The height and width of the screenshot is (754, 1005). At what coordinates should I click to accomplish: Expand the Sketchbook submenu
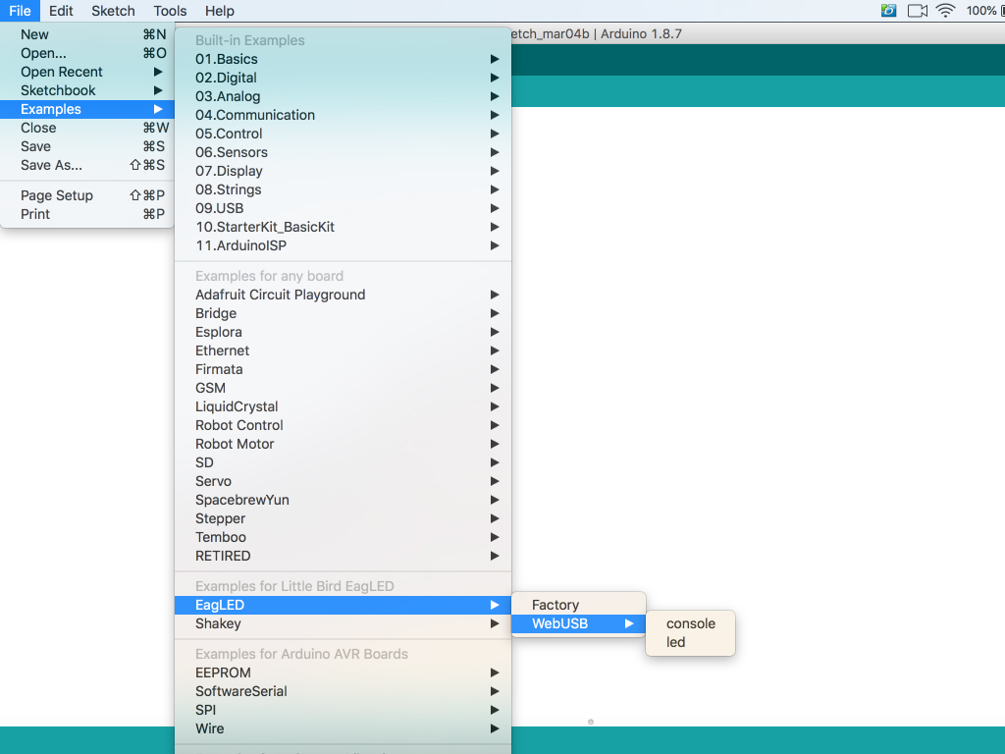(x=87, y=90)
